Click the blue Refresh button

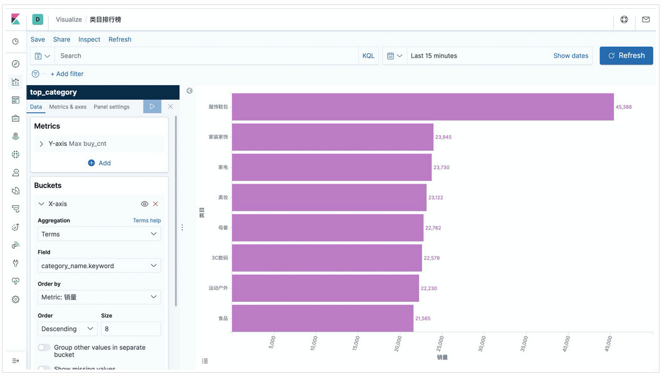tap(626, 56)
